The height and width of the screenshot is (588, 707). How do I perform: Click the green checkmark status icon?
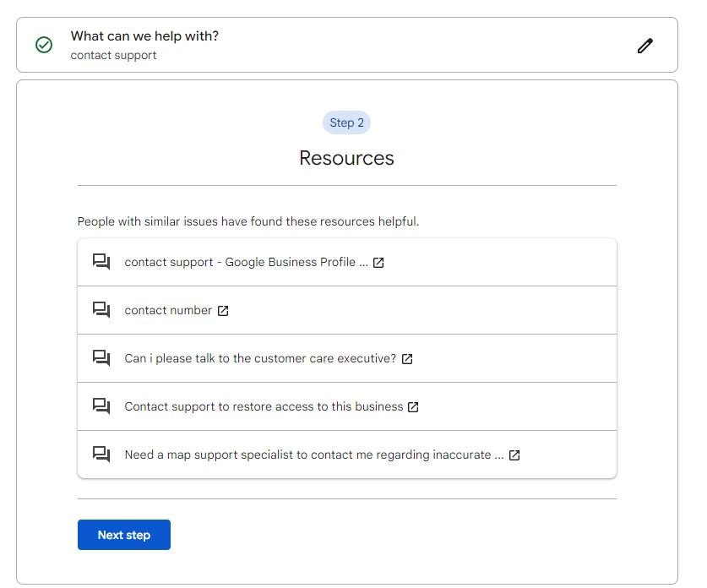[44, 45]
